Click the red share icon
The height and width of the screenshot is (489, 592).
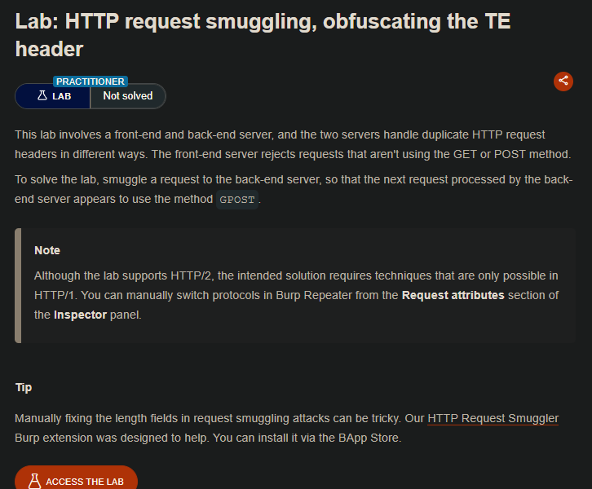(563, 81)
